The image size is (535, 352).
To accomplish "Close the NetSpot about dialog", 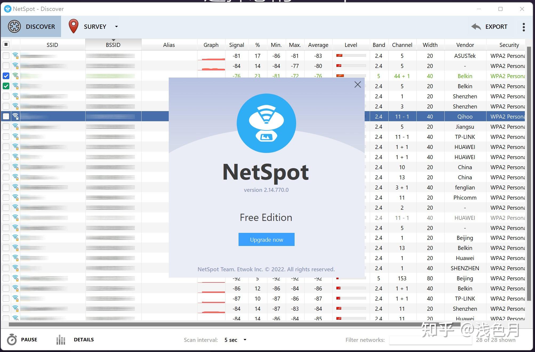I will point(357,84).
